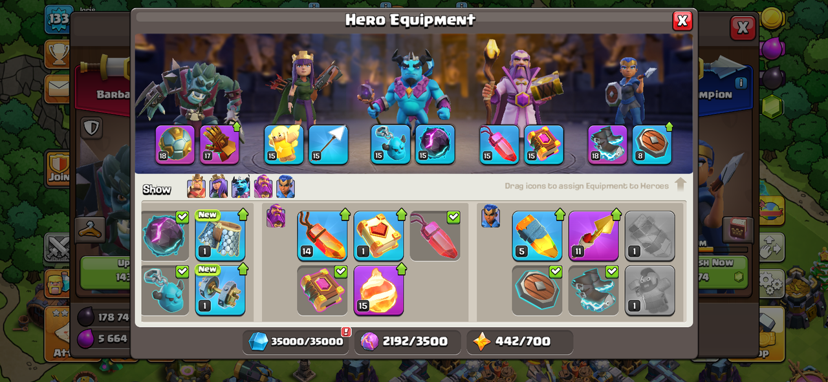Click the Minion Prince hero portrait
828x382 pixels.
coord(409,87)
